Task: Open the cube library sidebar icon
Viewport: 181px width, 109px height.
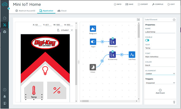Action: (5, 32)
